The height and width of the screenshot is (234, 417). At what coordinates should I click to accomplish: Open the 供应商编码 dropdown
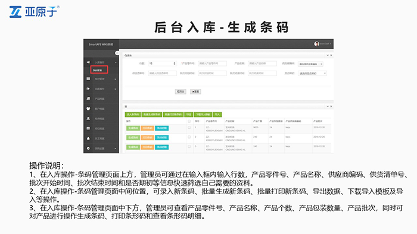pos(310,64)
